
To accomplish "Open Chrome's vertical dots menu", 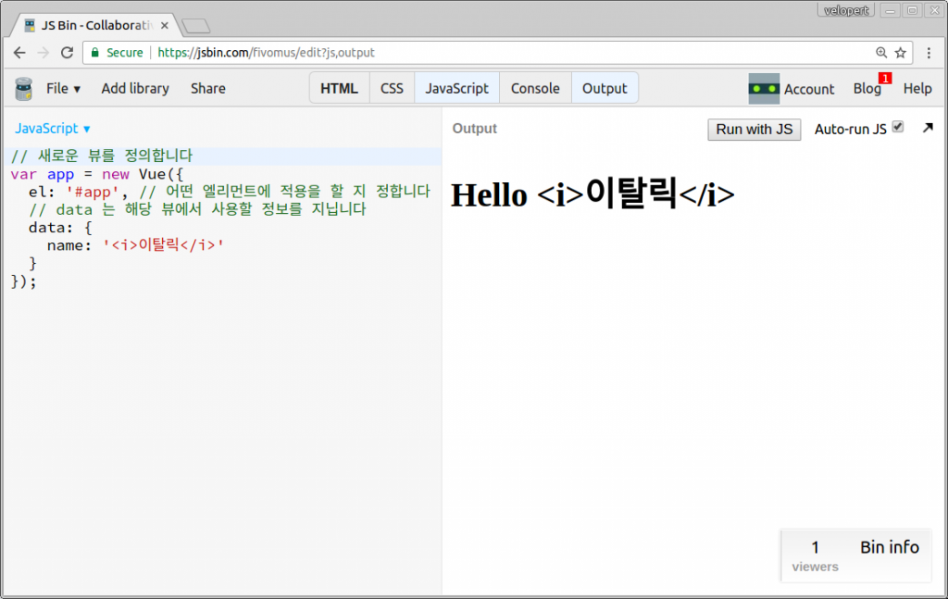I will click(929, 53).
